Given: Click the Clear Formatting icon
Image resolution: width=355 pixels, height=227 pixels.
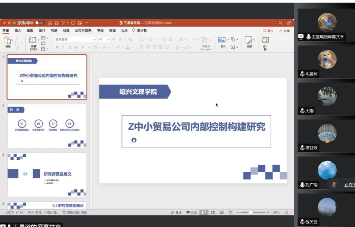Looking at the screenshot, I should (130, 39).
